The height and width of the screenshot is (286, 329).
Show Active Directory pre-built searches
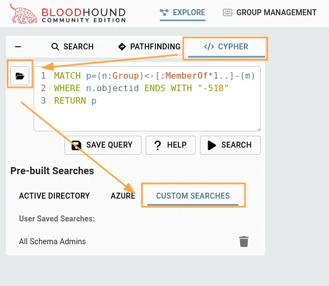pyautogui.click(x=54, y=196)
